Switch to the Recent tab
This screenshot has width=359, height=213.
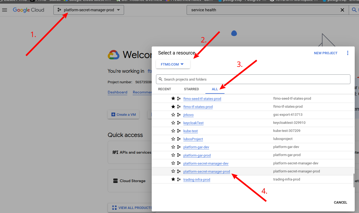coord(165,89)
